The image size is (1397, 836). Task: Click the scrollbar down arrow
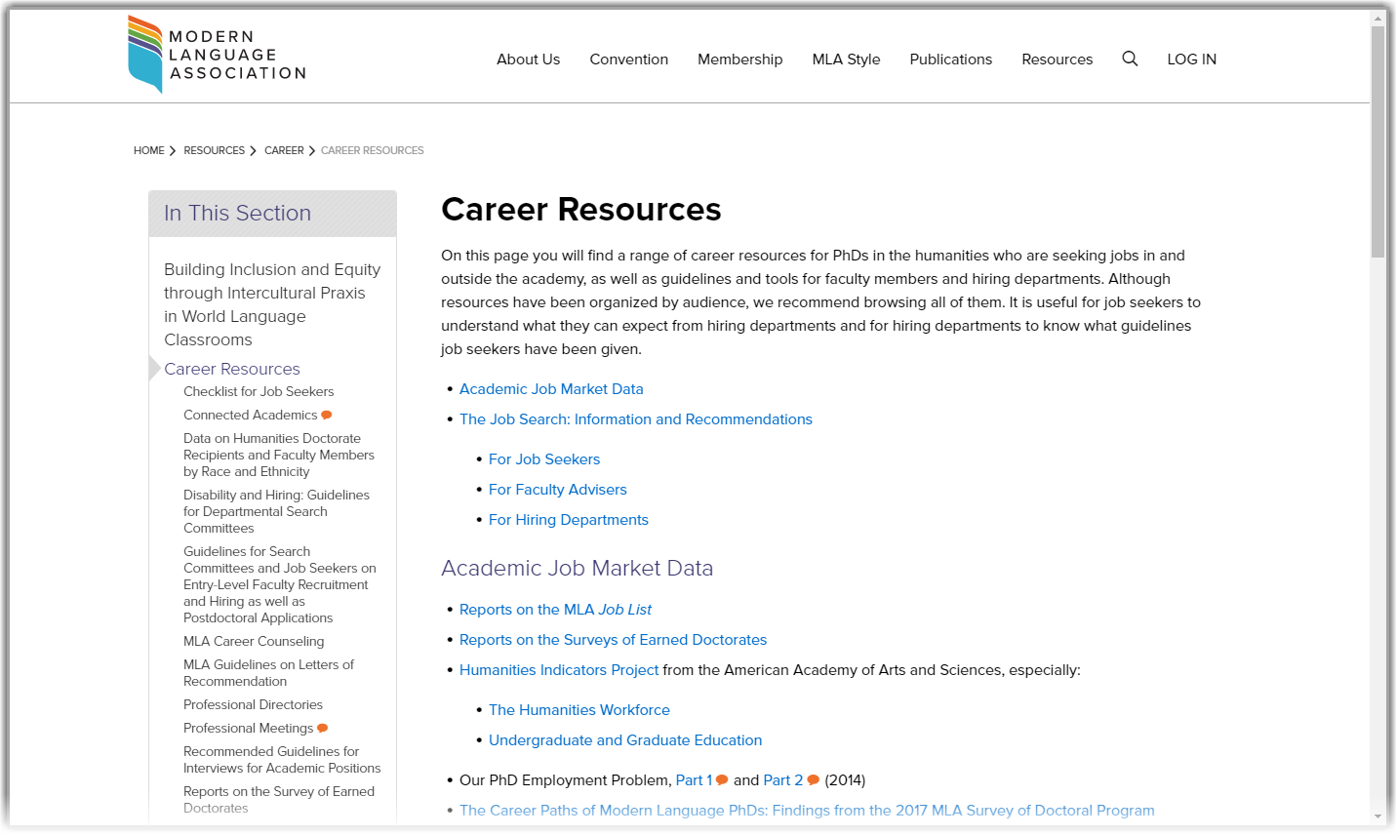click(x=1377, y=816)
